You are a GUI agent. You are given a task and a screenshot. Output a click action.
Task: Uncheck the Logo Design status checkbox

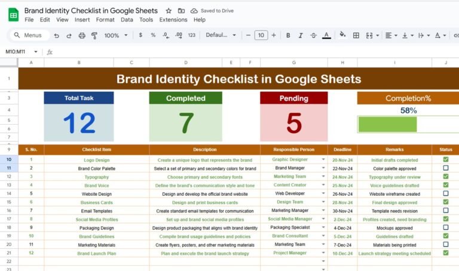445,159
